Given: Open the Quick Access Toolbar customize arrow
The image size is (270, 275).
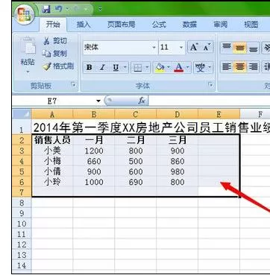Looking at the screenshot, I should tap(100, 10).
